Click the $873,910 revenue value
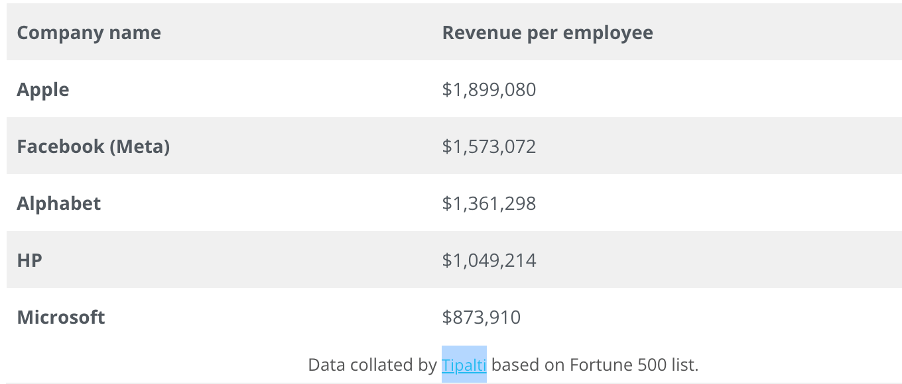The image size is (902, 384). [482, 317]
